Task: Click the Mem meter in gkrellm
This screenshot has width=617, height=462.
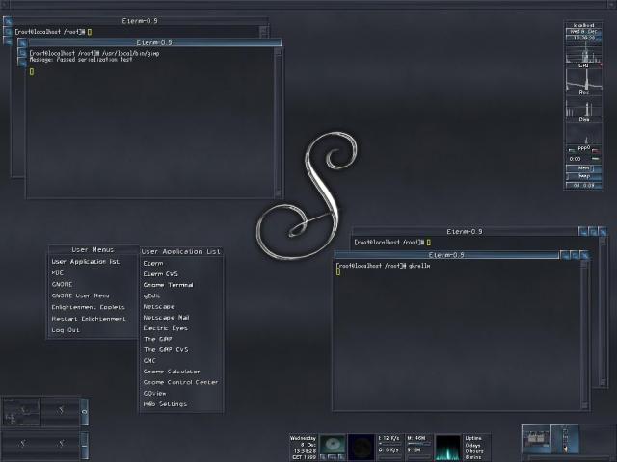Action: (583, 168)
